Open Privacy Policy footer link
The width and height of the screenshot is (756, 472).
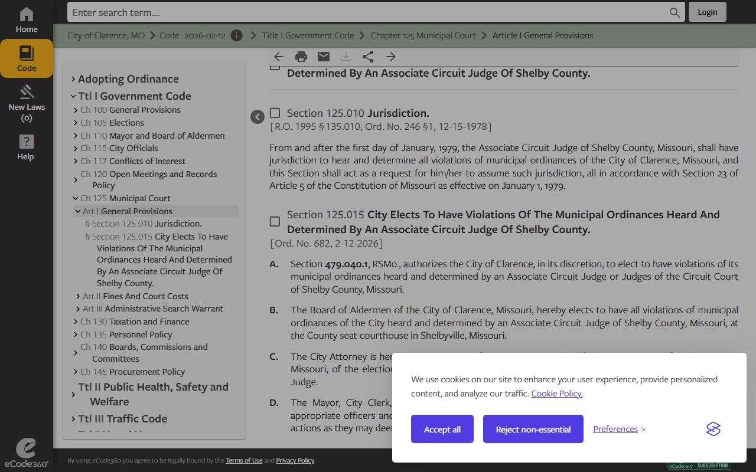295,460
